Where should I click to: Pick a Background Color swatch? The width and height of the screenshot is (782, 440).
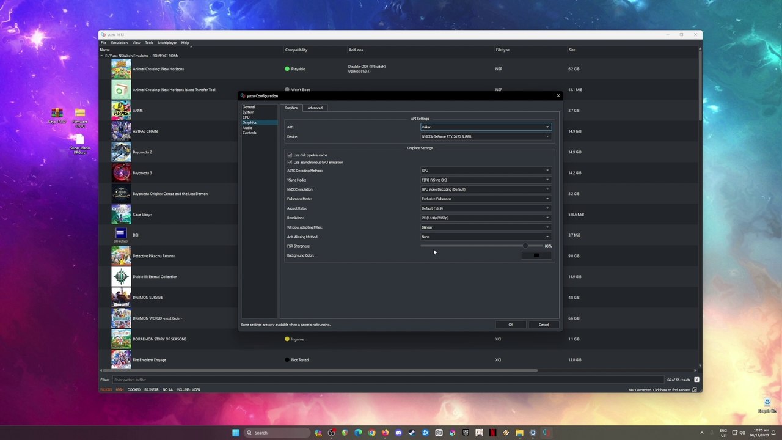[x=536, y=255]
